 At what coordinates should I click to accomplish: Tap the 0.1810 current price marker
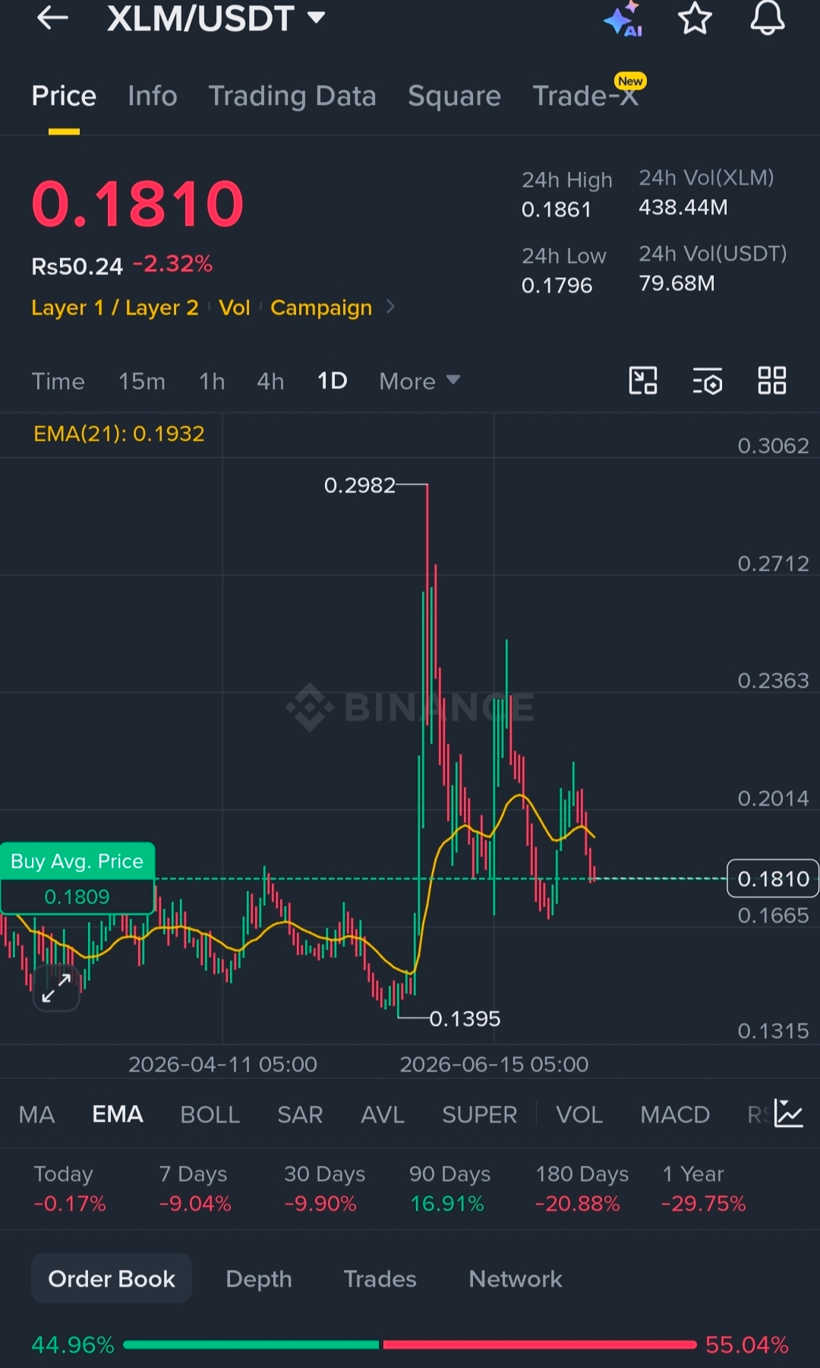[x=773, y=879]
